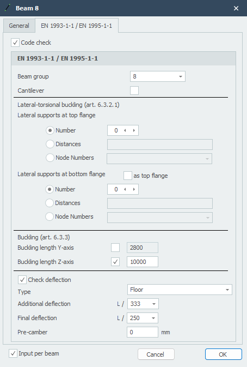This screenshot has width=247, height=367.
Task: Increase top flange support number
Action: coord(134,130)
